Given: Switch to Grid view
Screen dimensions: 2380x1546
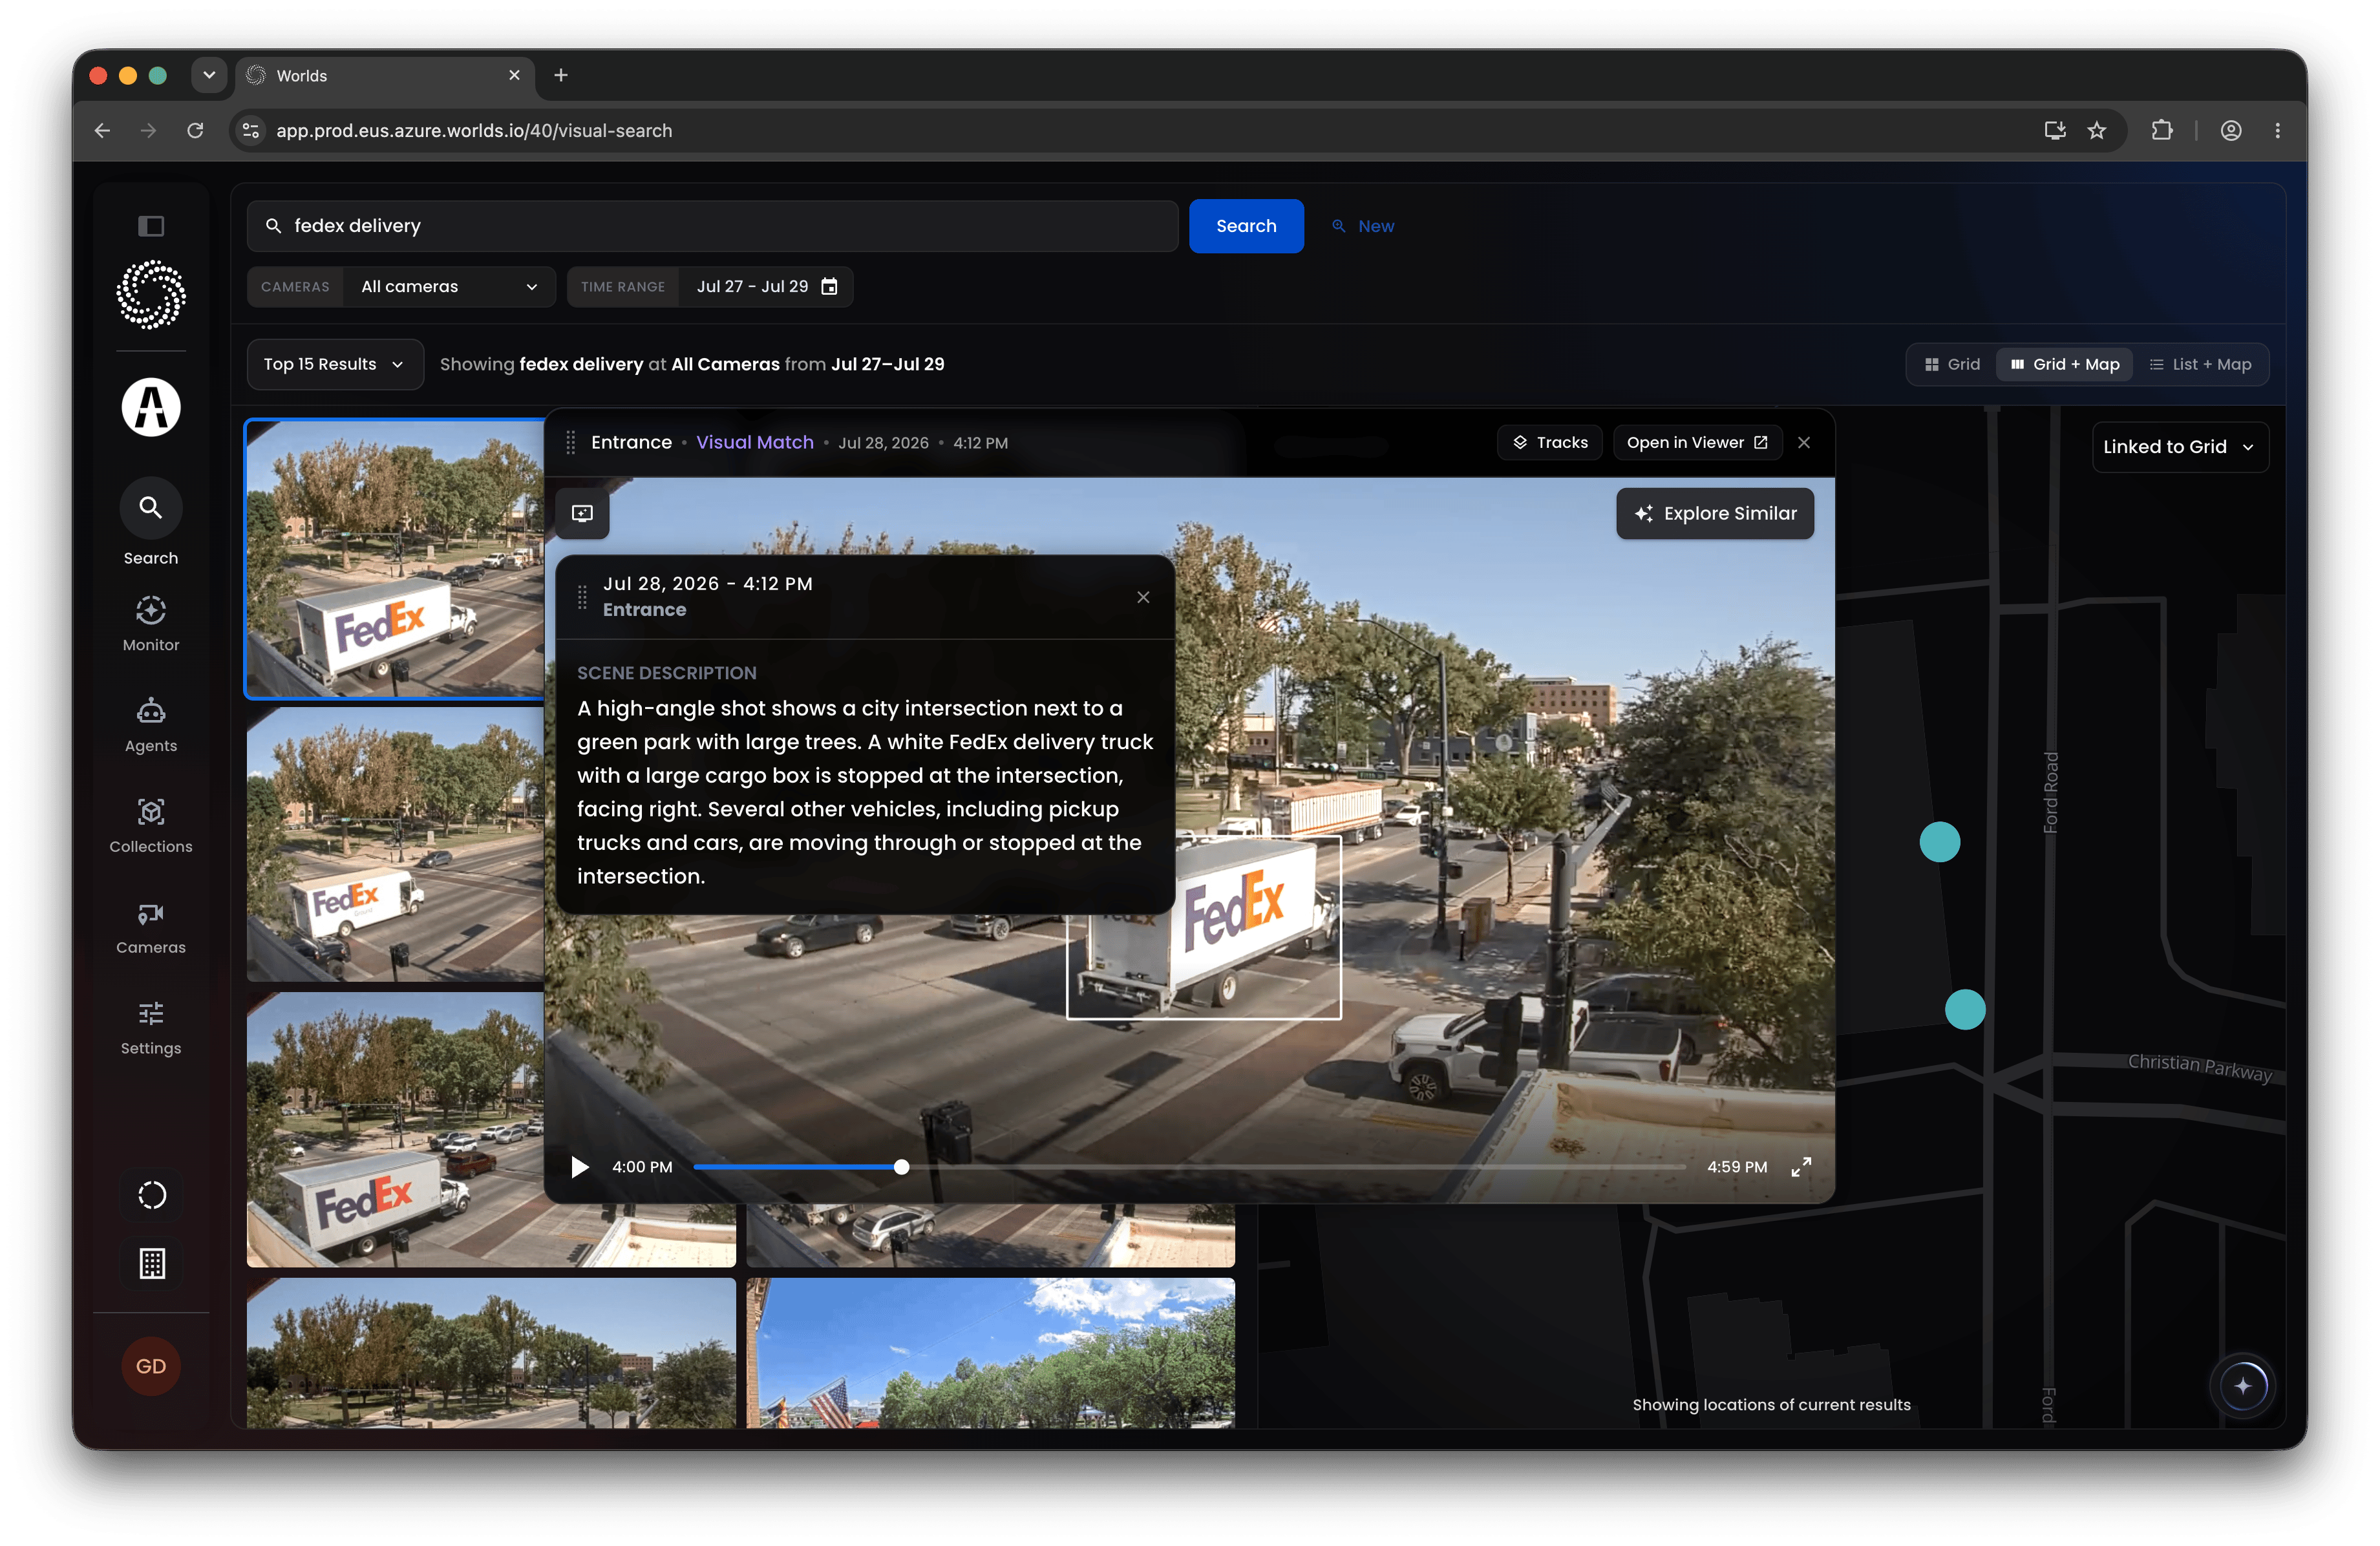Looking at the screenshot, I should (1952, 364).
